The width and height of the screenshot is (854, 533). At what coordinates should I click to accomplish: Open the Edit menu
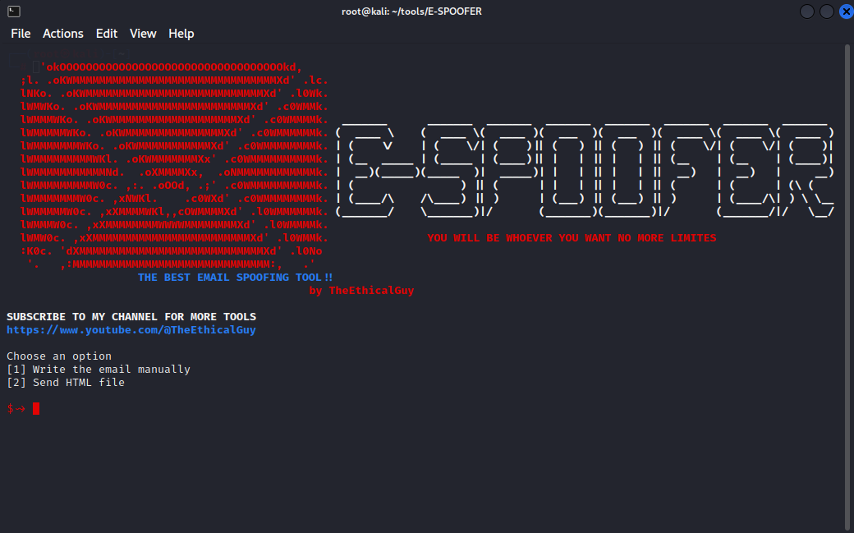click(106, 34)
